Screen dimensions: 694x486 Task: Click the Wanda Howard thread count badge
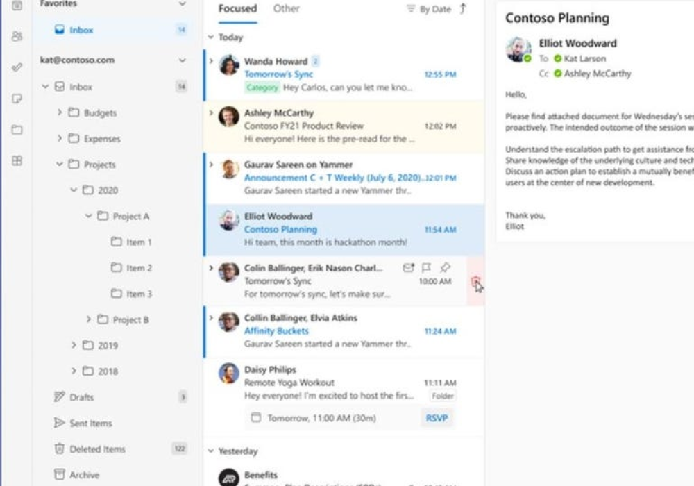[316, 61]
